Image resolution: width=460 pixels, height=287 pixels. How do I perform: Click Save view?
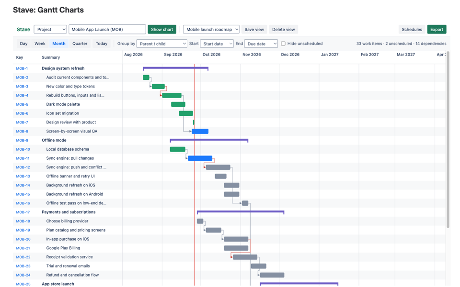[254, 29]
